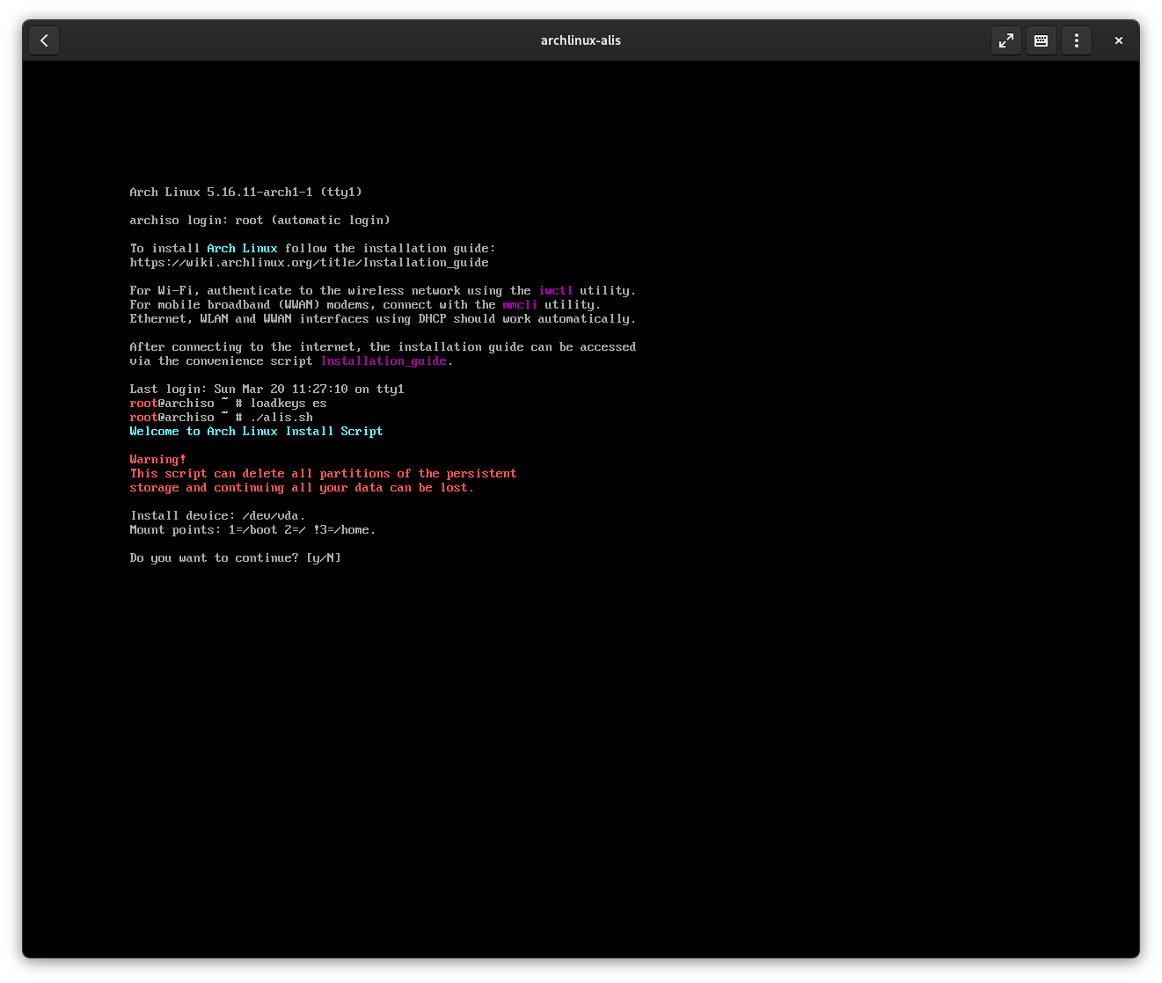Click the Welcome to Arch Linux Install Script line
This screenshot has height=983, width=1162.
(256, 432)
